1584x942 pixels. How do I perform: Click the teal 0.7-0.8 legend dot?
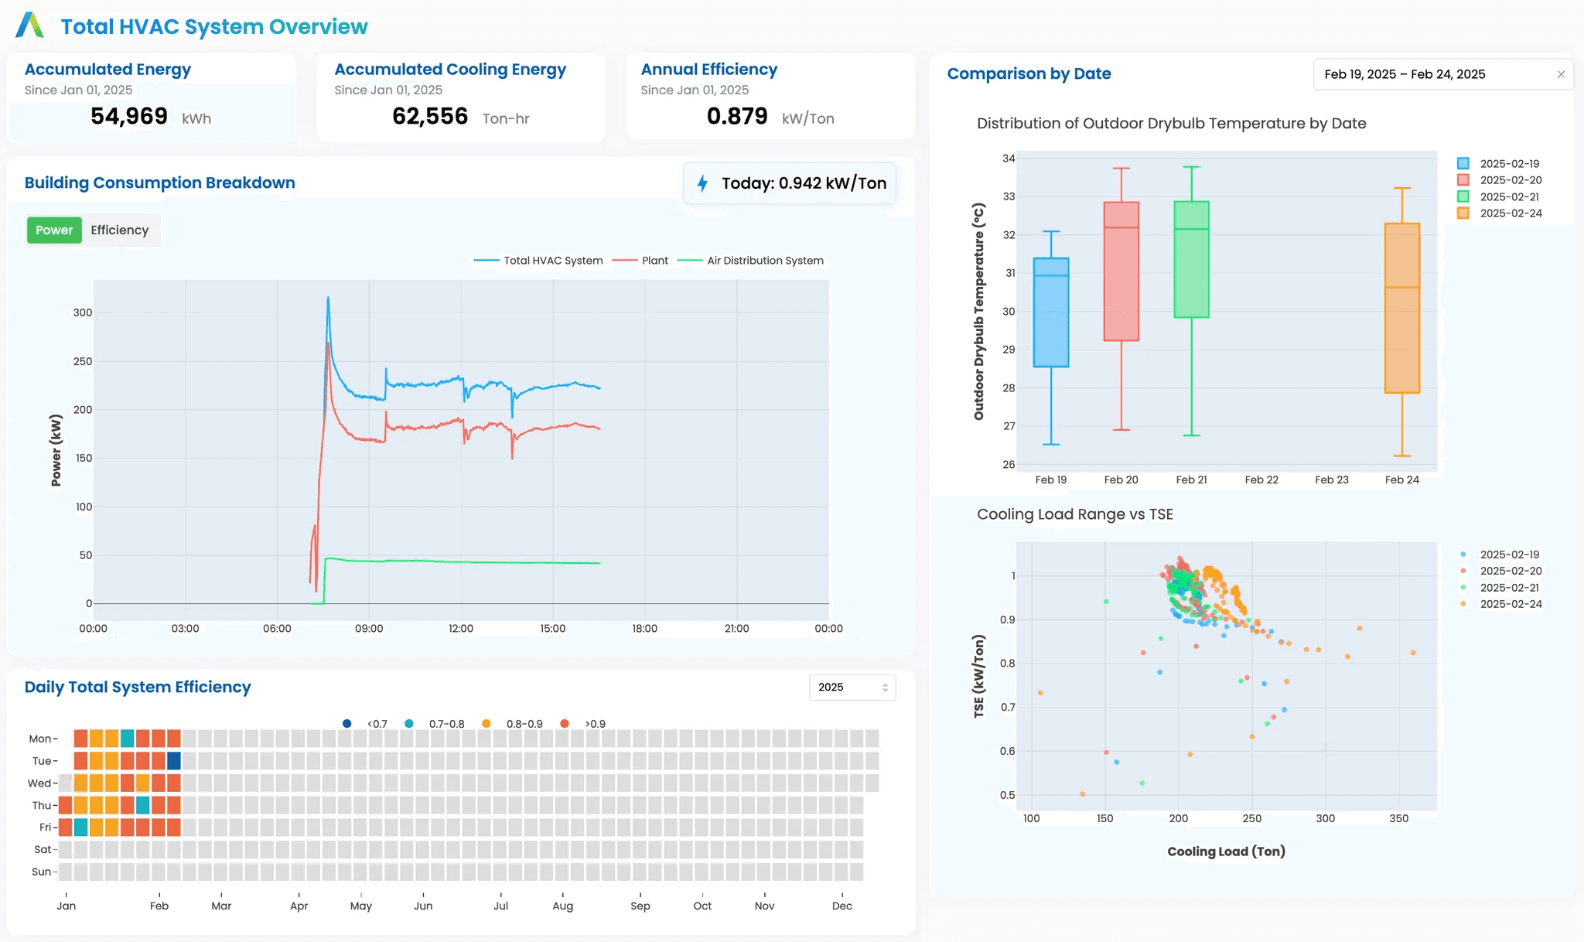pyautogui.click(x=408, y=724)
